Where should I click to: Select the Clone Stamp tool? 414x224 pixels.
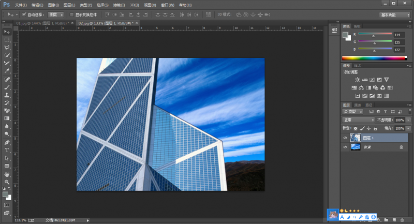[x=7, y=95]
